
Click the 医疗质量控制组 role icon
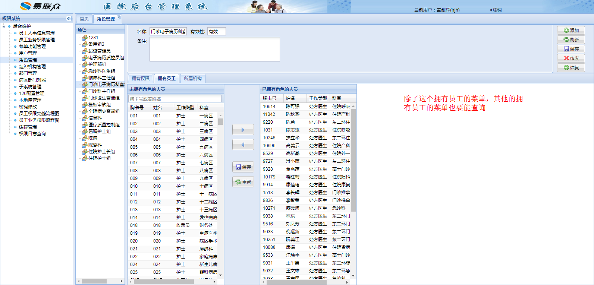[x=85, y=125]
